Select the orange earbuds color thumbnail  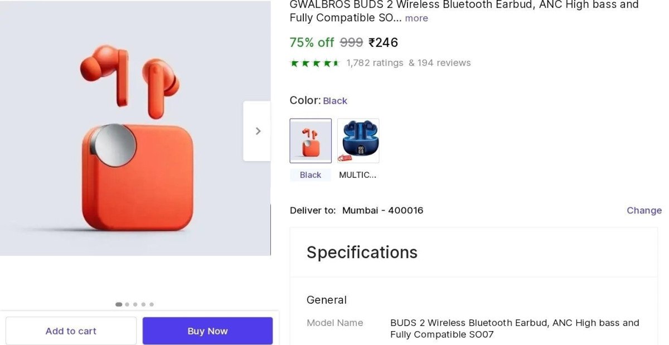click(x=311, y=140)
